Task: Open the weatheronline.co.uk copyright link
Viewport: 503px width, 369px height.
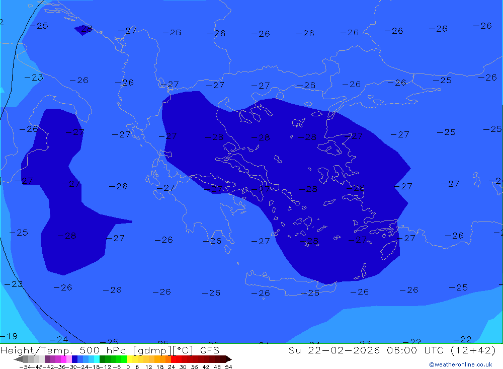Action: [460, 364]
